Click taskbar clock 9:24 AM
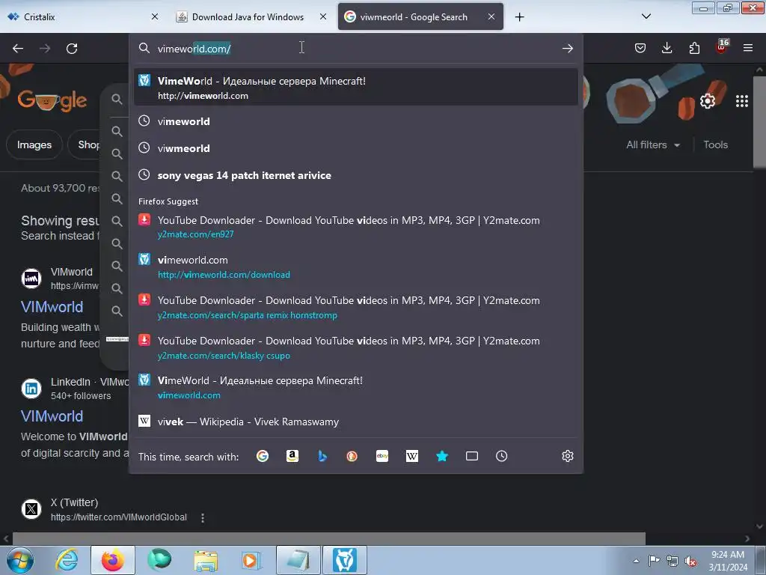Screen dimensions: 766x575 point(727,560)
